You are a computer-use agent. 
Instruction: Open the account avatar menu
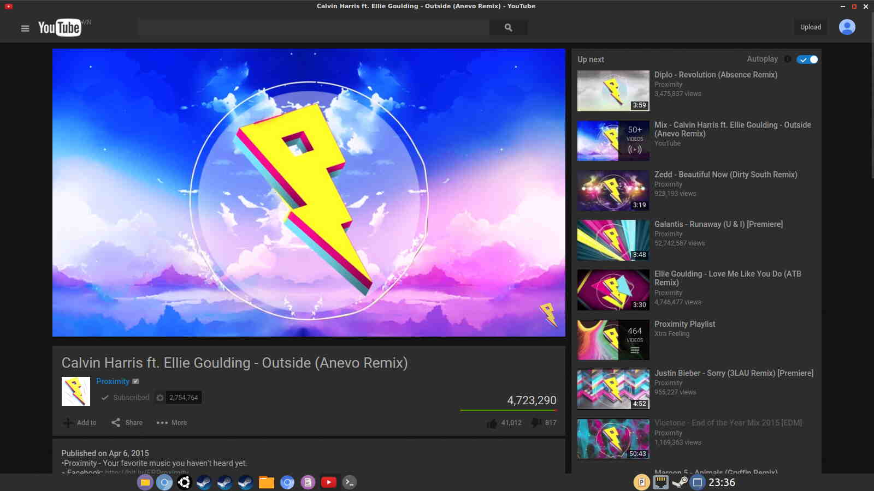847,27
